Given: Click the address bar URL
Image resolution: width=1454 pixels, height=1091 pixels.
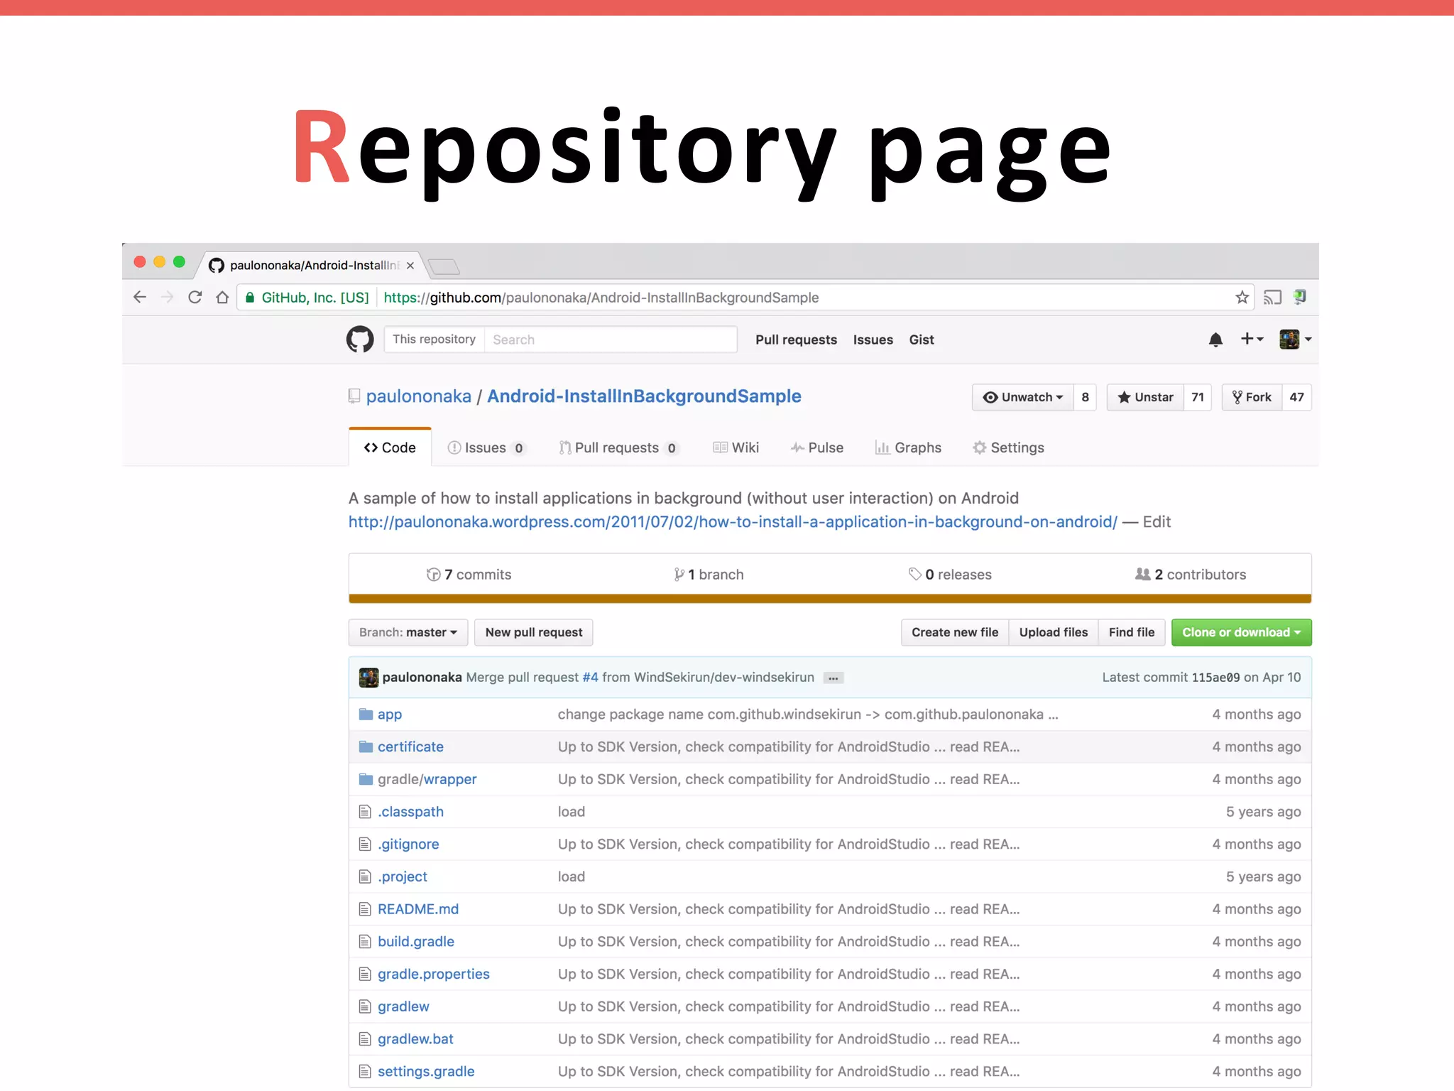Looking at the screenshot, I should pyautogui.click(x=601, y=298).
